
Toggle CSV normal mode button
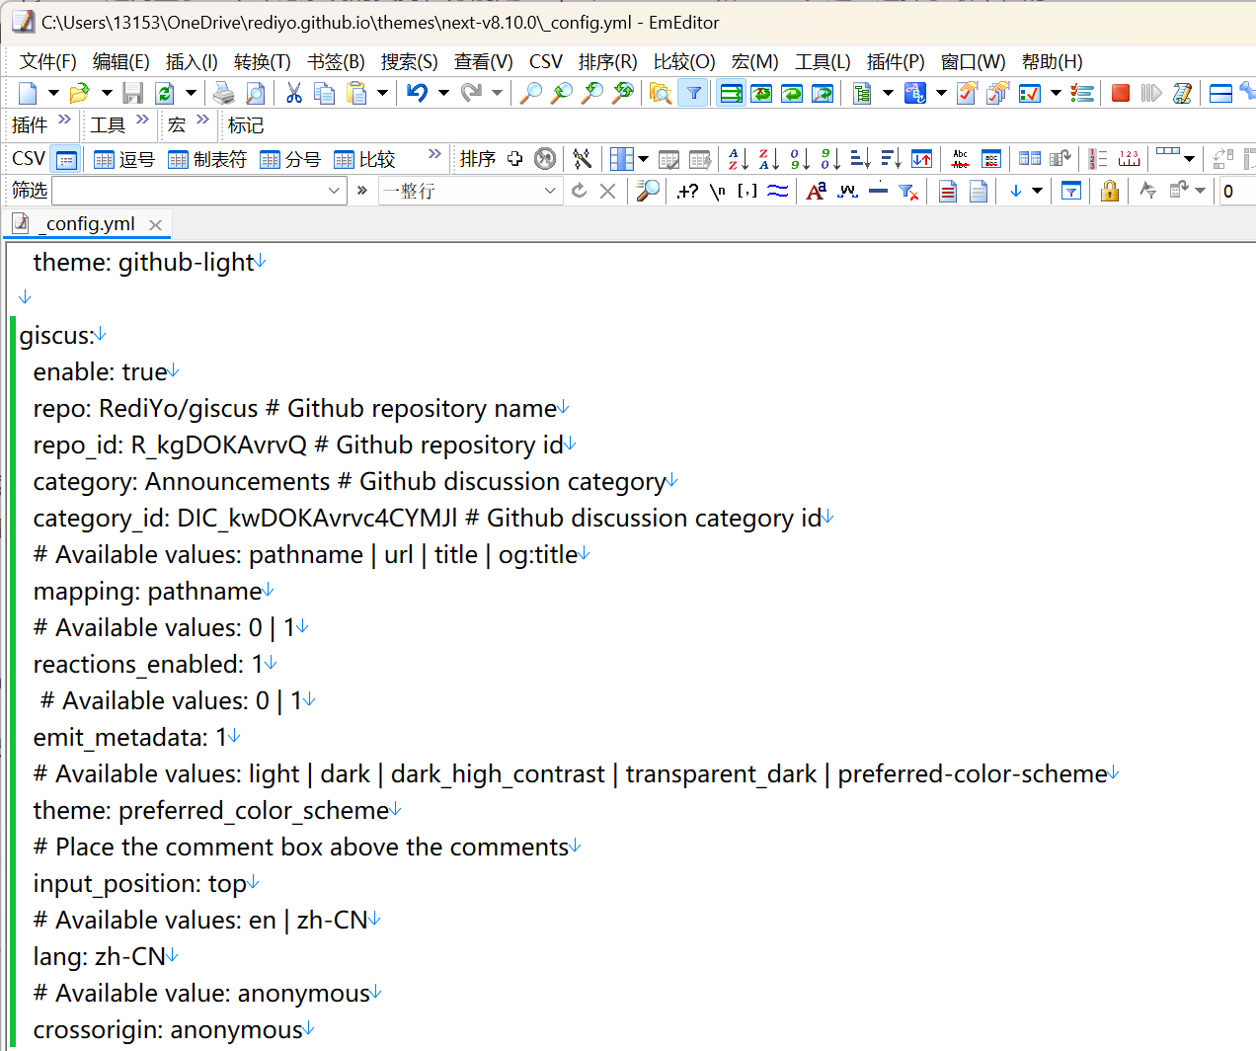pyautogui.click(x=66, y=159)
